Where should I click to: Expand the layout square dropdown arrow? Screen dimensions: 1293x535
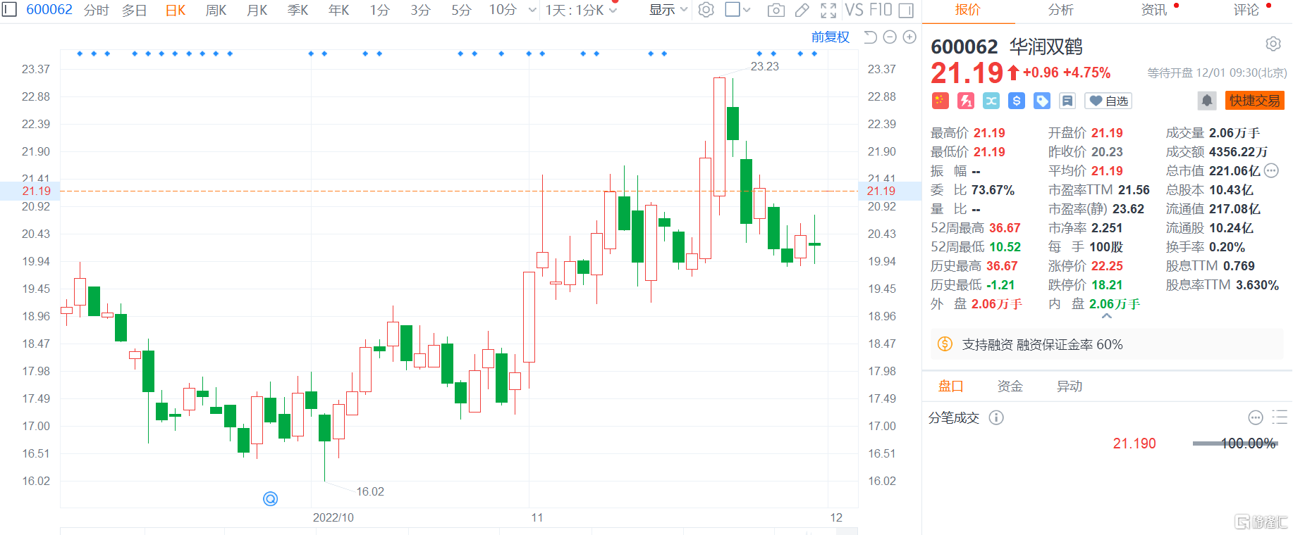747,10
